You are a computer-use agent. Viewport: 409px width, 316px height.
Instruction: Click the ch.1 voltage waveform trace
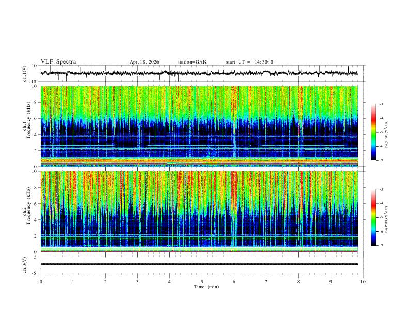click(x=199, y=73)
